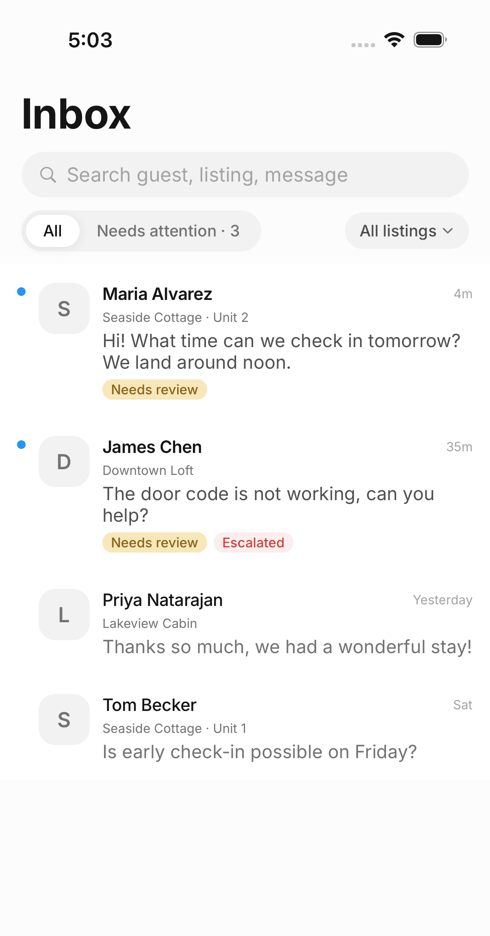490x936 pixels.
Task: Open conversation with Priya Natarajan
Action: point(245,623)
